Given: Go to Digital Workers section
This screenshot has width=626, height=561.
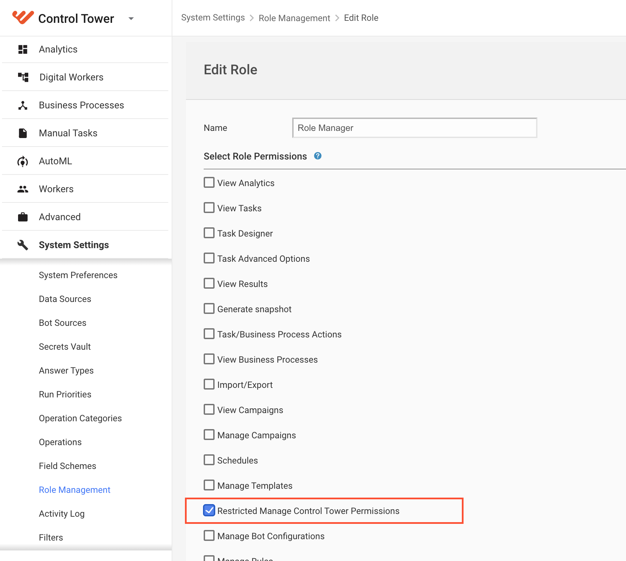Looking at the screenshot, I should click(72, 77).
